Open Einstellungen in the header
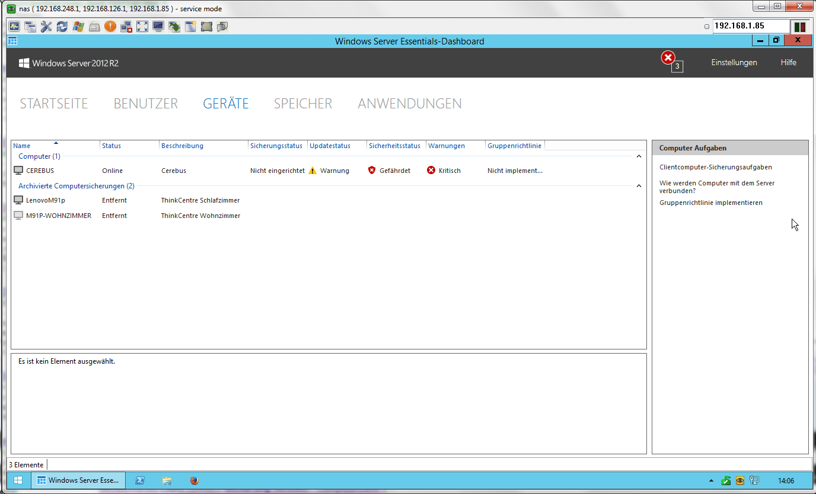The height and width of the screenshot is (494, 816). point(734,63)
